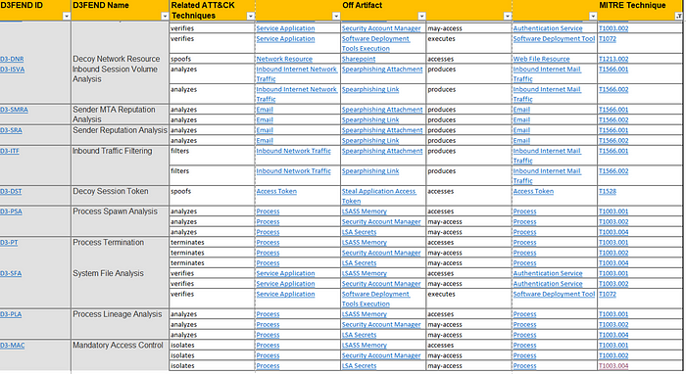Select the D3FEND ID header cell

point(35,11)
